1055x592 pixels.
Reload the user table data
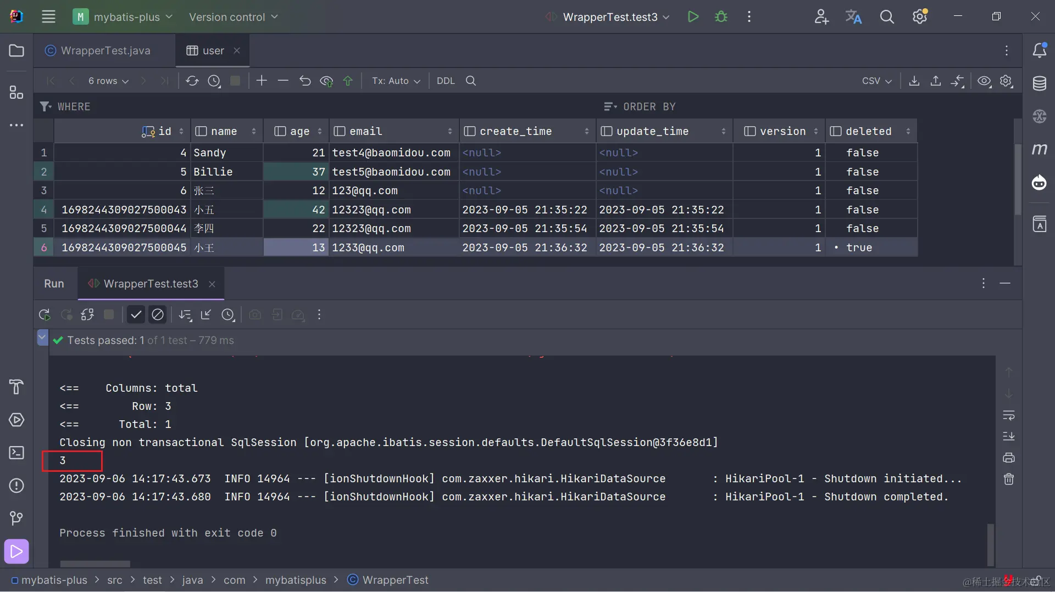coord(192,81)
